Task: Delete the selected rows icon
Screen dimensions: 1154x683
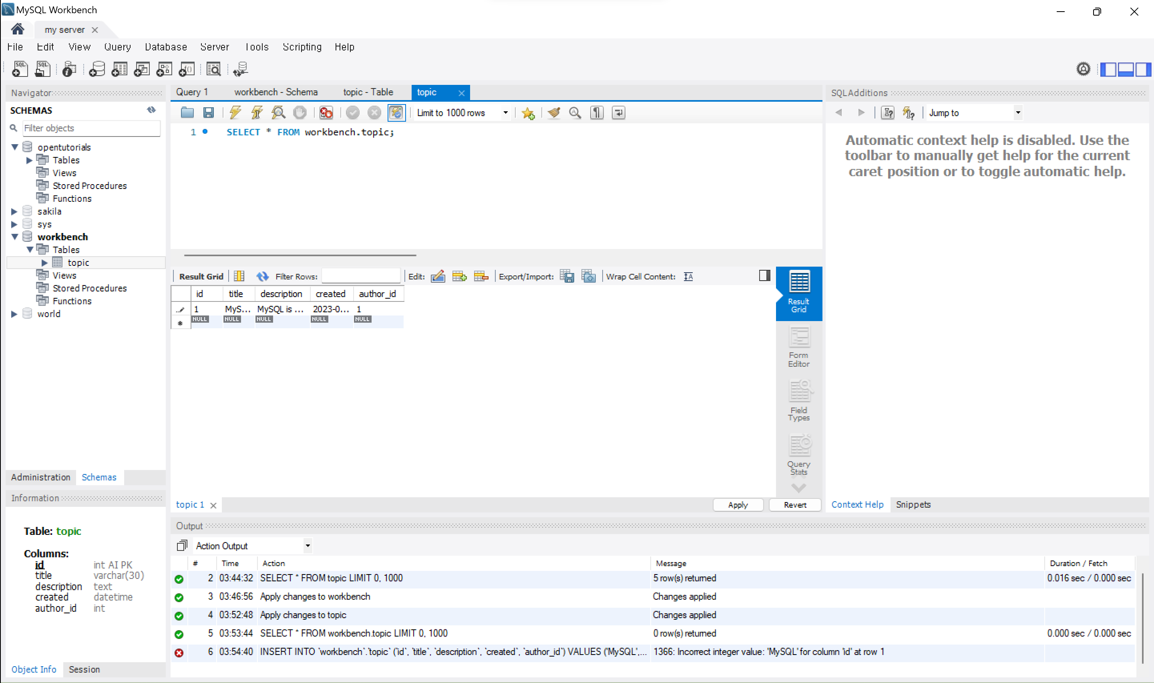Action: click(x=481, y=276)
